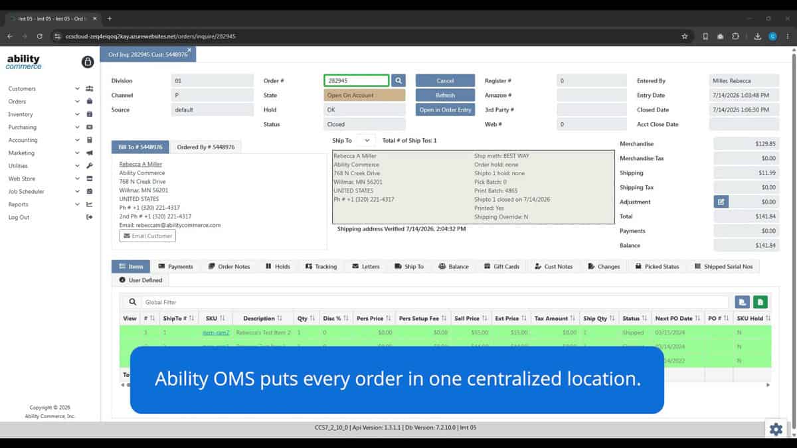Close the Ord Inq 282945 tab
The image size is (797, 448).
pos(189,50)
